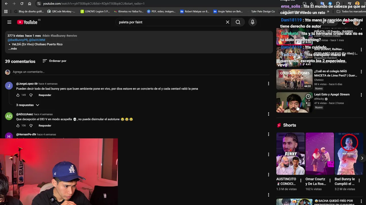Open the AUSTINCITO BUNNY short thumbnail
This screenshot has width=366, height=205.
pyautogui.click(x=291, y=154)
